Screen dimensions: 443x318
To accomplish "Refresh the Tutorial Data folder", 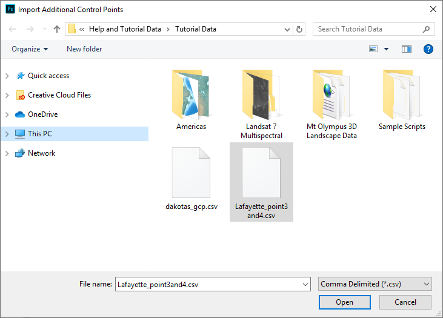I will 299,29.
